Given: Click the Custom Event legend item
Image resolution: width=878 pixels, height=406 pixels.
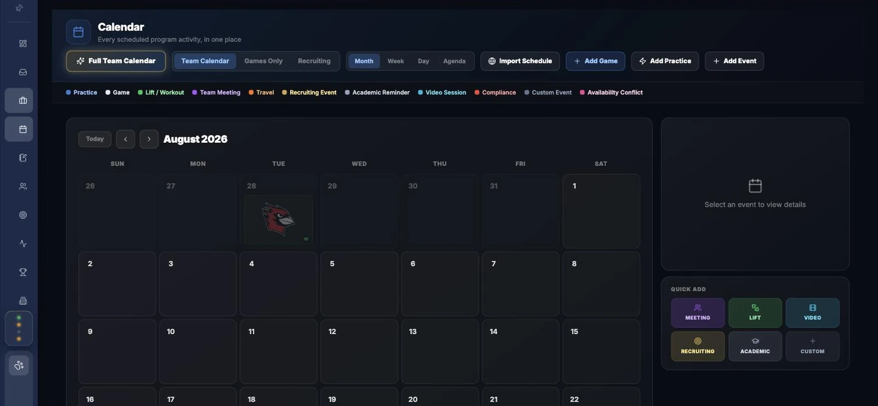Looking at the screenshot, I should point(548,93).
